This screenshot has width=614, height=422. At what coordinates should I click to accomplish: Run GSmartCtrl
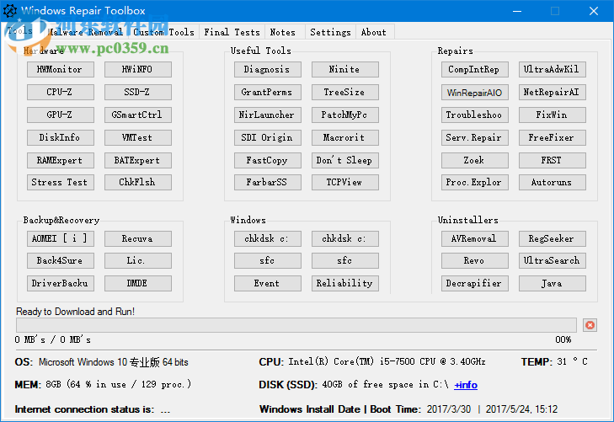tap(138, 115)
